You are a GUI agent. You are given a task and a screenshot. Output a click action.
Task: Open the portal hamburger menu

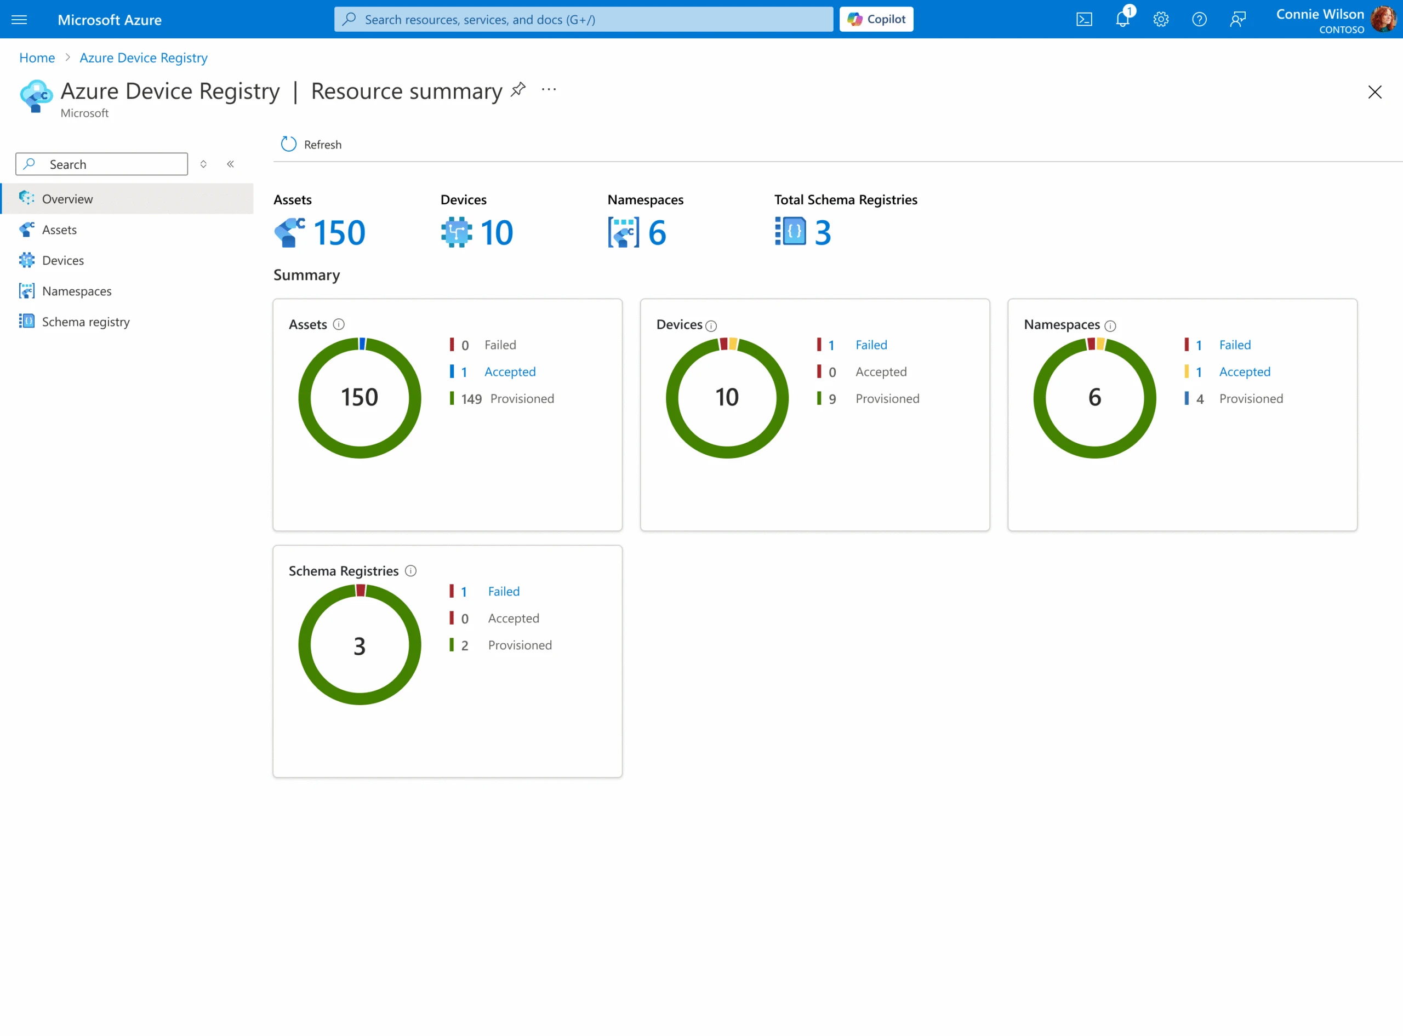(19, 19)
